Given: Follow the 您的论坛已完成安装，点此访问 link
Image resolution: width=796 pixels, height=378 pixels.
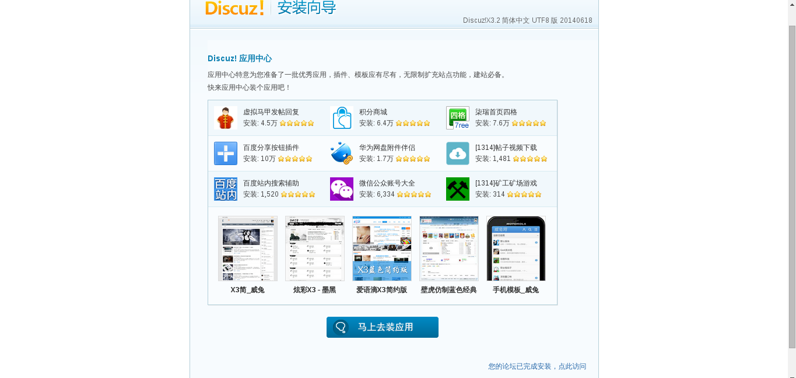Looking at the screenshot, I should click(x=537, y=366).
